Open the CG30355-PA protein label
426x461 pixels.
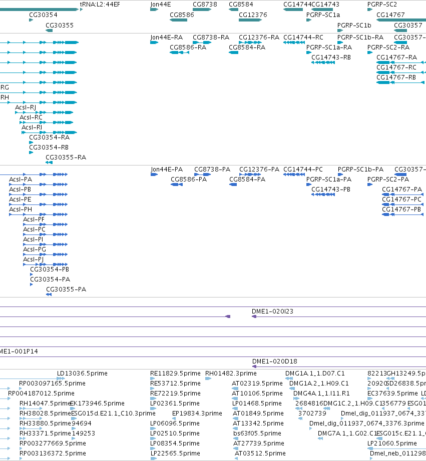(x=66, y=289)
